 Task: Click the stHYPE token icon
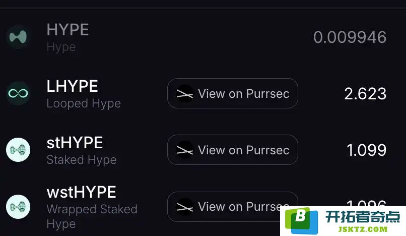point(18,150)
